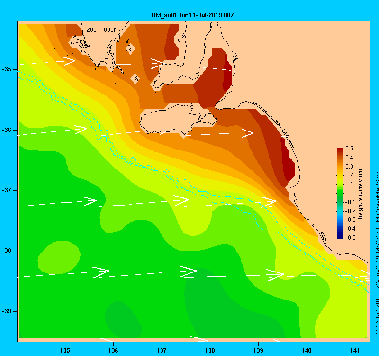
Task: Click the 138 longitude axis label
Action: [x=210, y=350]
